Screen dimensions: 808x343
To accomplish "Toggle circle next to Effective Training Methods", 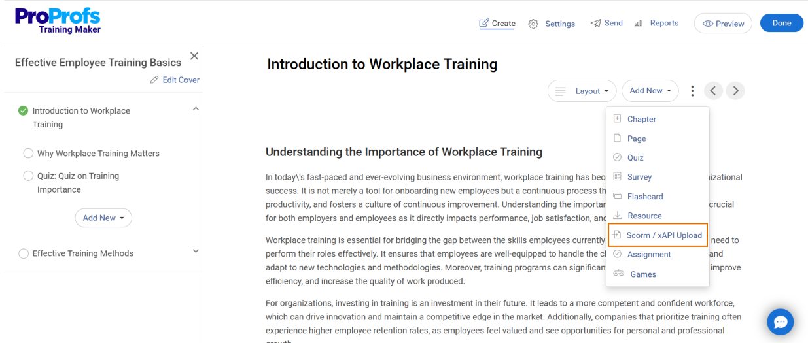I will pos(24,253).
